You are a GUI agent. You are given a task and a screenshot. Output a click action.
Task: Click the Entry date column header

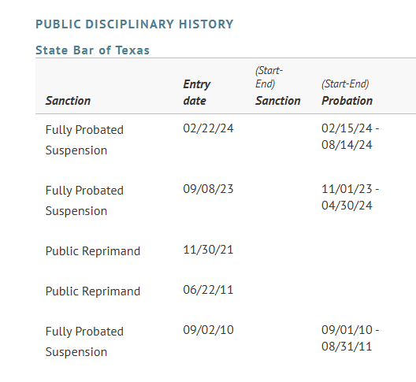pos(197,92)
